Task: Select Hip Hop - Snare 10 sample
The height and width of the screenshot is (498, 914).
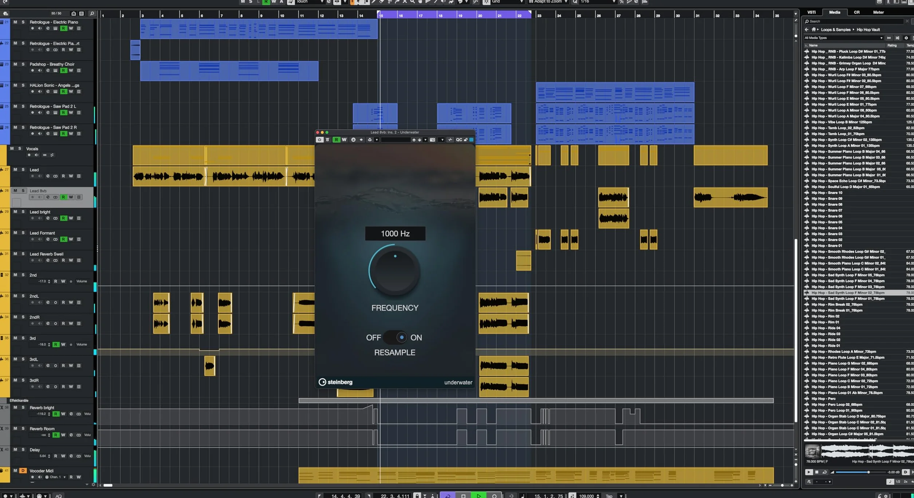Action: (827, 193)
